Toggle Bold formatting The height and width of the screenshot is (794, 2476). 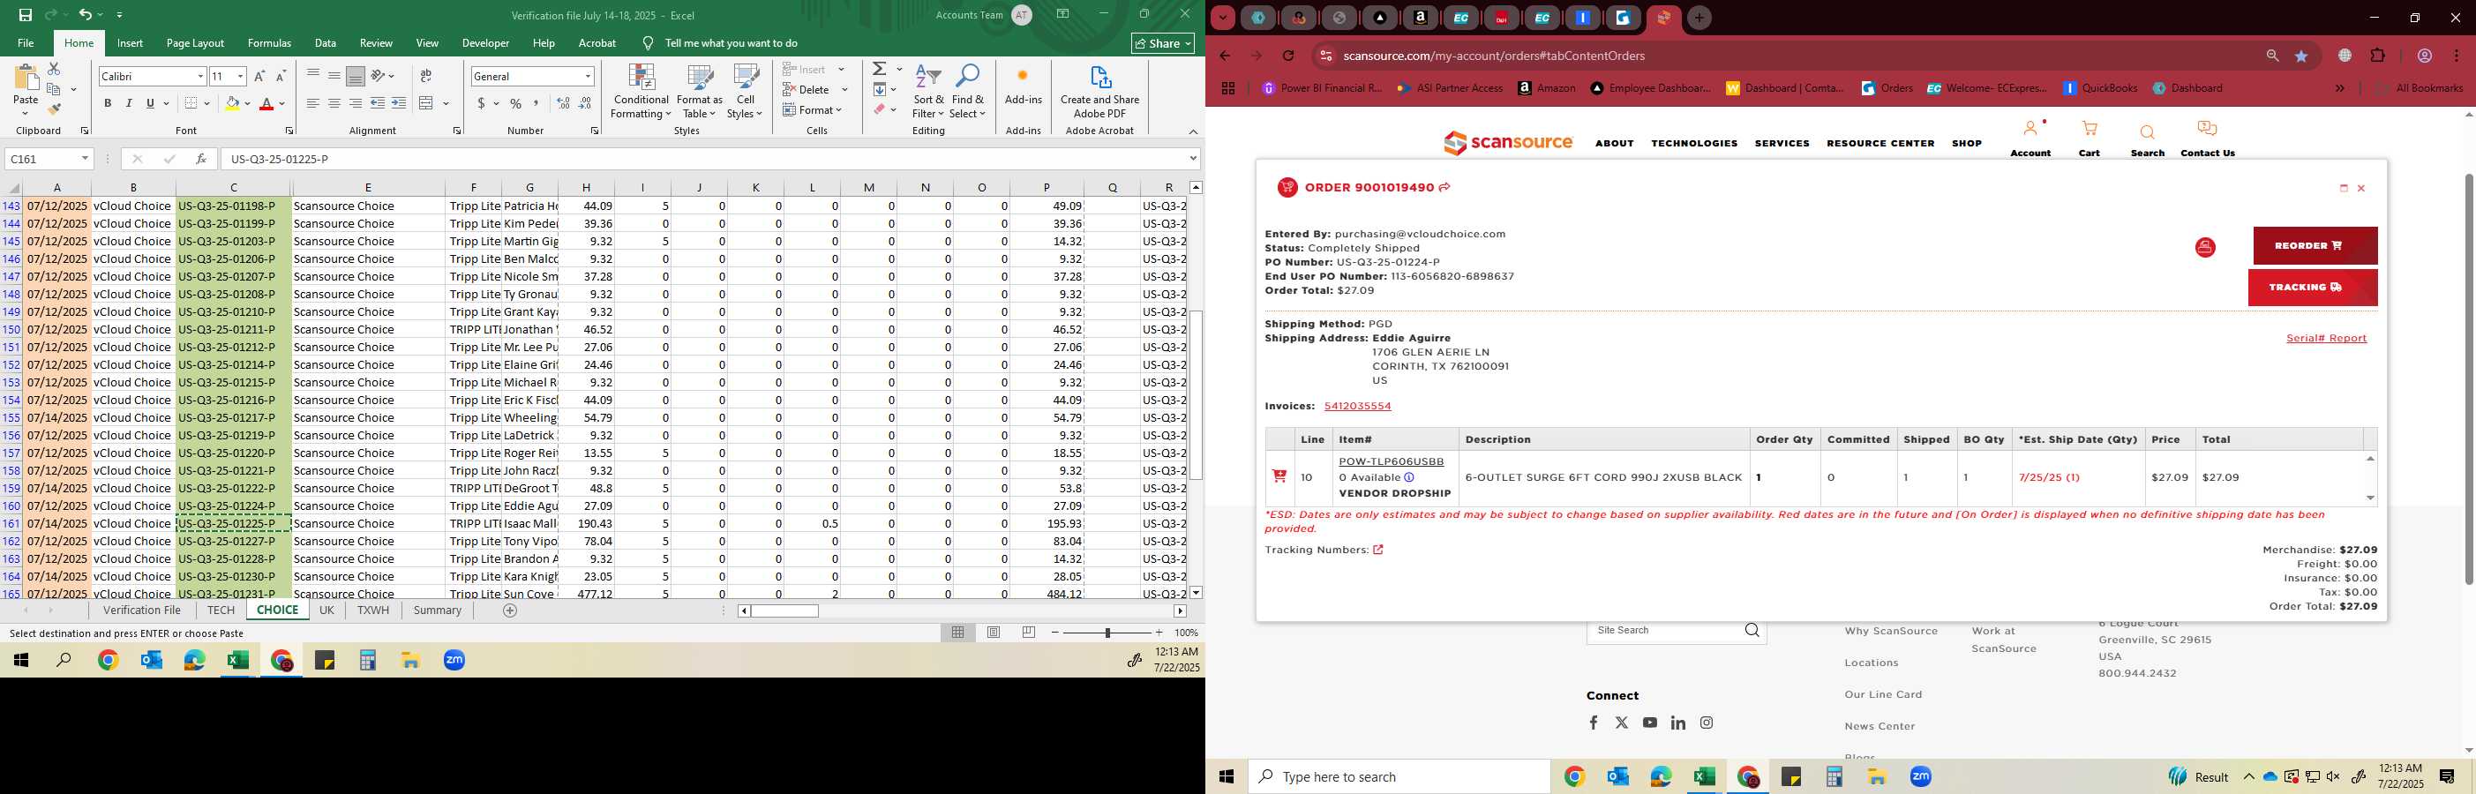click(x=108, y=103)
